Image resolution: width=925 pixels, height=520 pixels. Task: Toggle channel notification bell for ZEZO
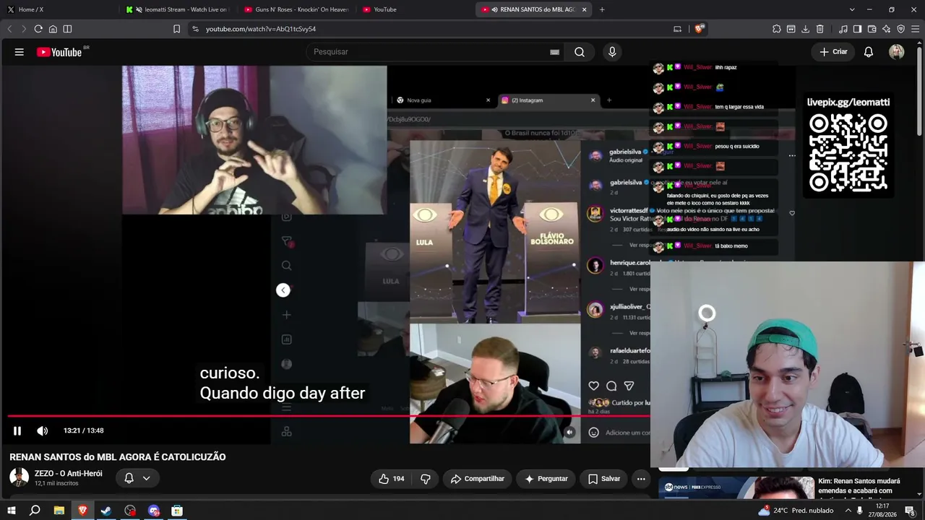point(129,478)
